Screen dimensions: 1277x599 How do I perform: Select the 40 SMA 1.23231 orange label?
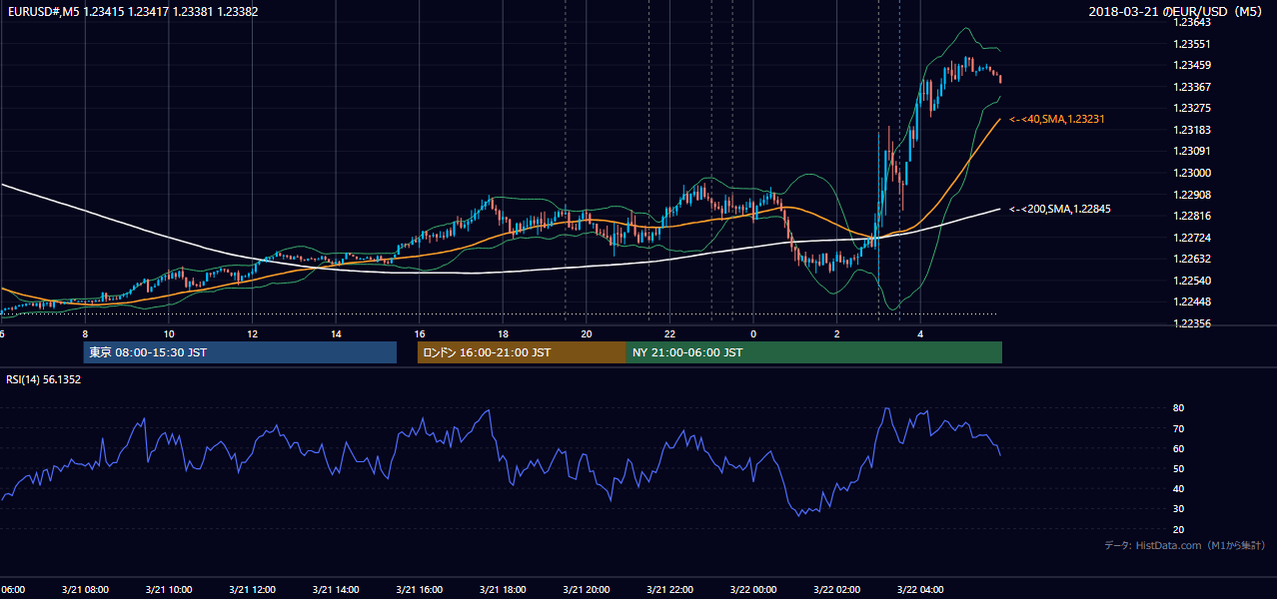(x=1057, y=119)
